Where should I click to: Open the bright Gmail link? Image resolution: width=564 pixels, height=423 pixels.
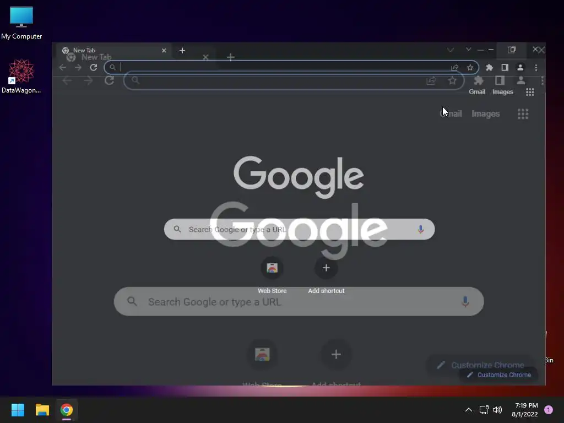(477, 92)
